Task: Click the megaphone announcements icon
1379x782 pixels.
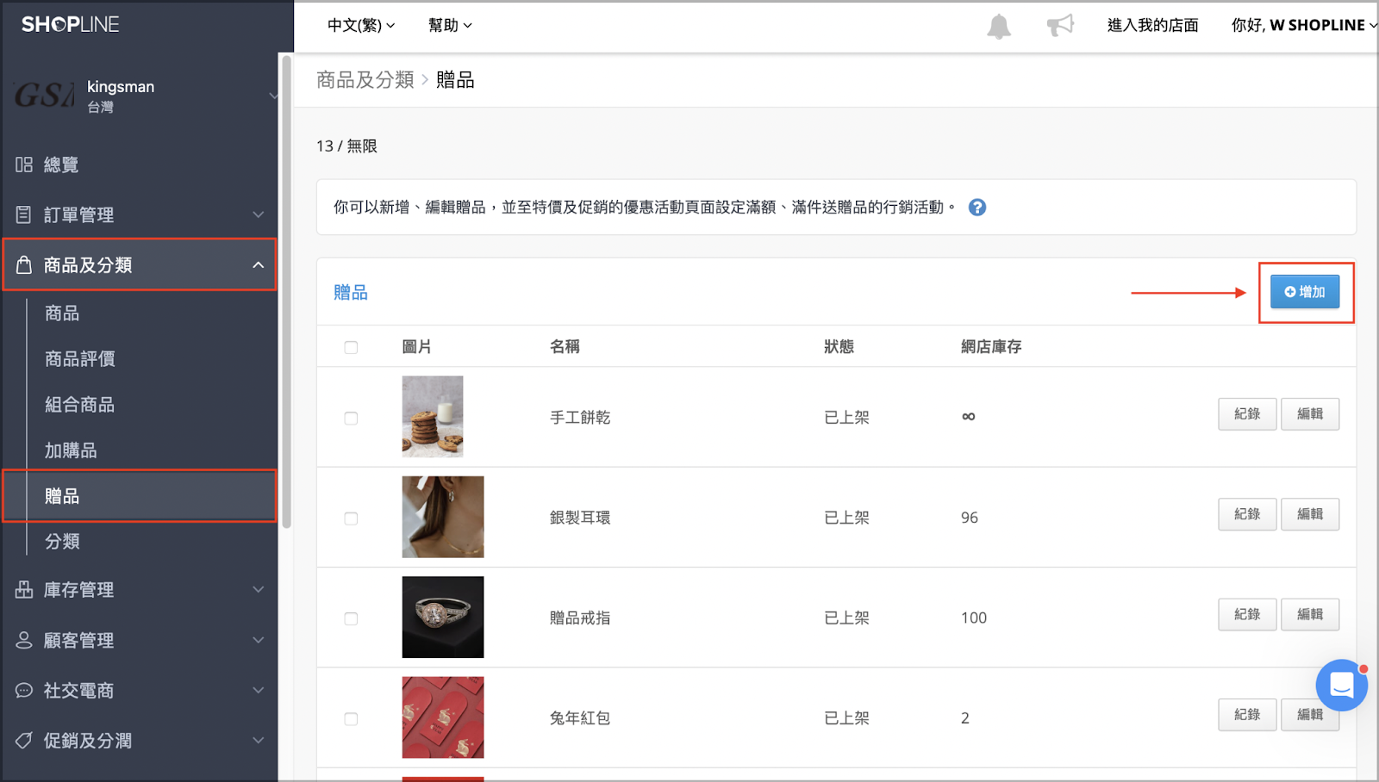Action: [1060, 25]
